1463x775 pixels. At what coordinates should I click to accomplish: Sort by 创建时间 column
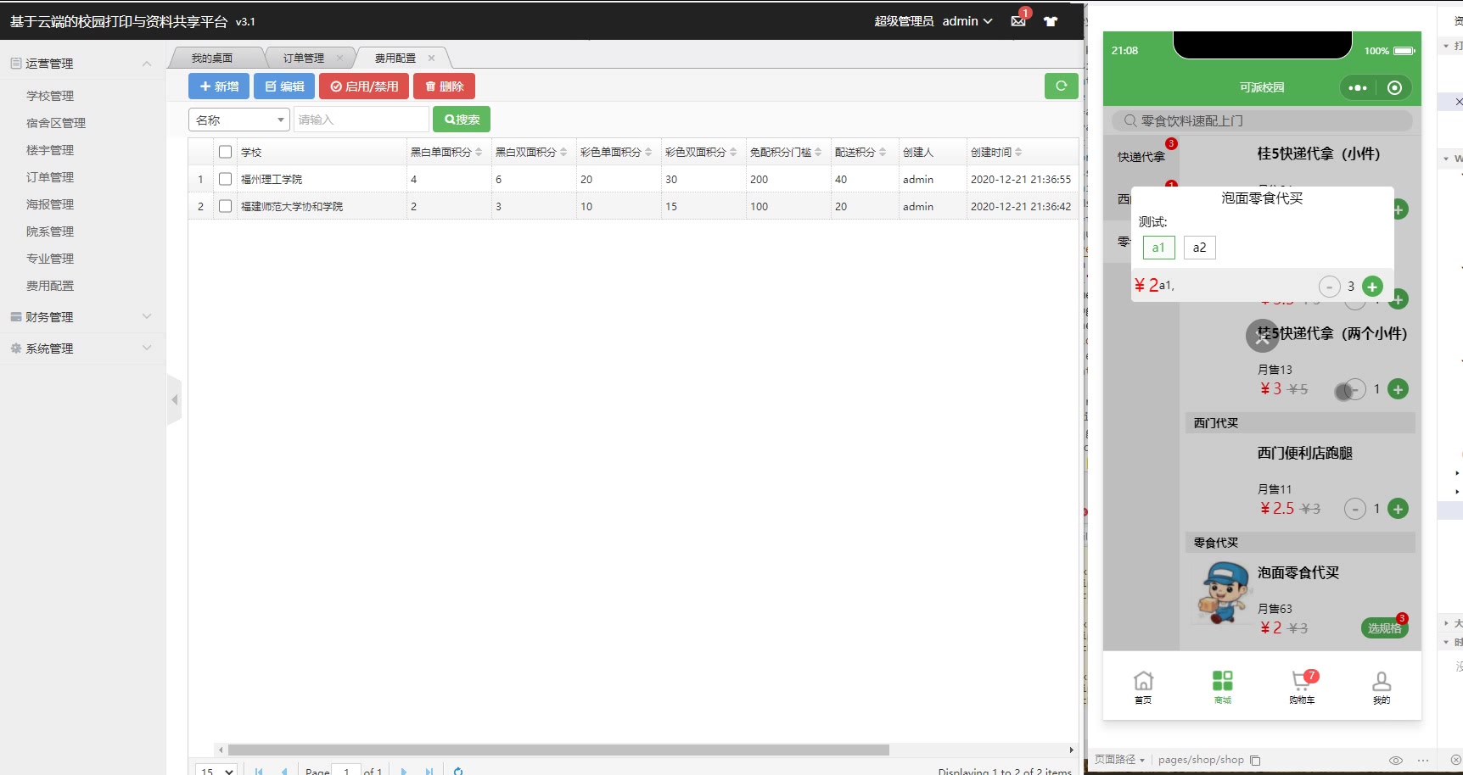[x=996, y=152]
